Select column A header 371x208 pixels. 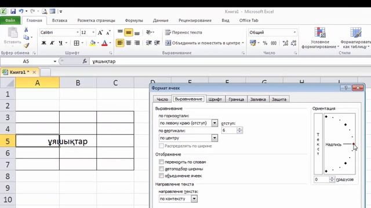(37, 83)
